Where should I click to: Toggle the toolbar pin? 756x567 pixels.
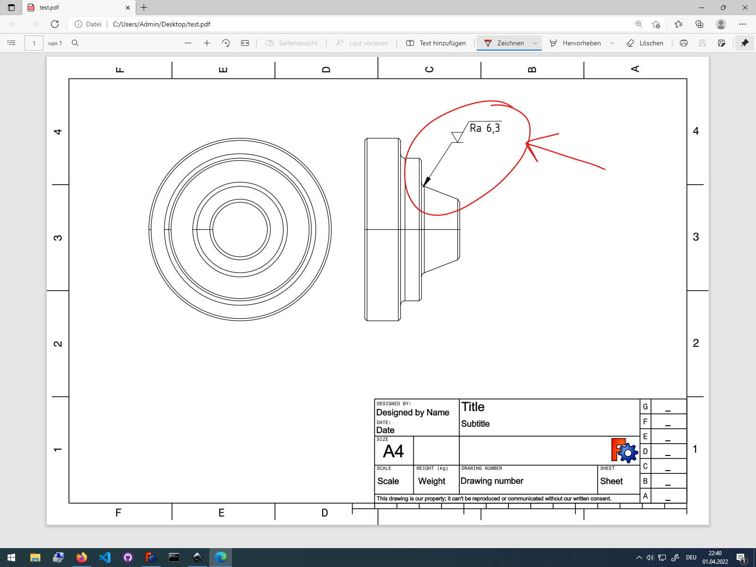tap(745, 43)
